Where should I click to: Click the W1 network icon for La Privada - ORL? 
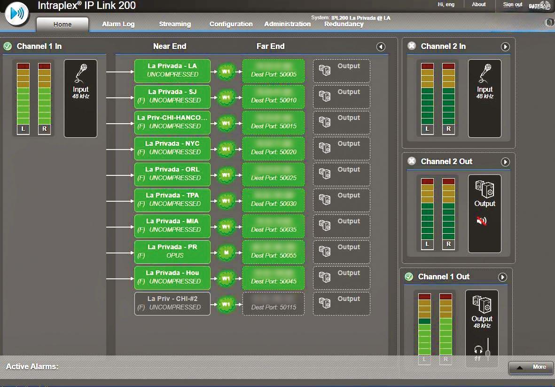click(226, 175)
